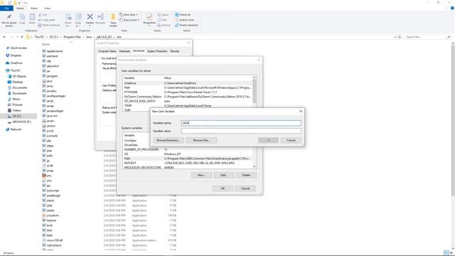Click OK in Environment Variables window
The height and width of the screenshot is (256, 455).
(x=223, y=188)
